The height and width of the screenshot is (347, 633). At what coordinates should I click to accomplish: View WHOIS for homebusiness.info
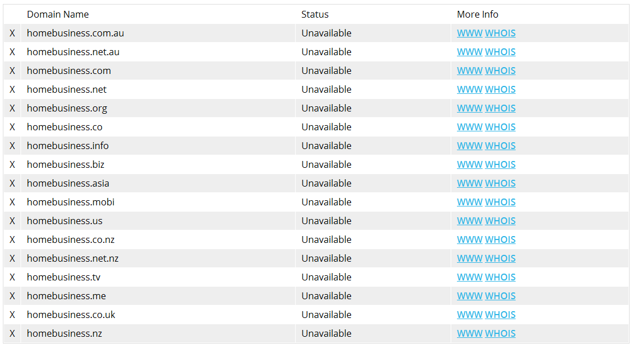500,146
